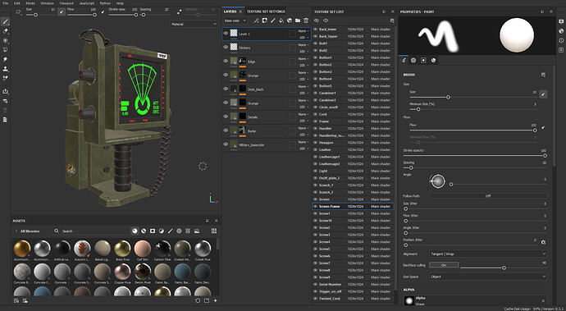The width and height of the screenshot is (566, 311).
Task: Click the Assets search field
Action: 90,231
